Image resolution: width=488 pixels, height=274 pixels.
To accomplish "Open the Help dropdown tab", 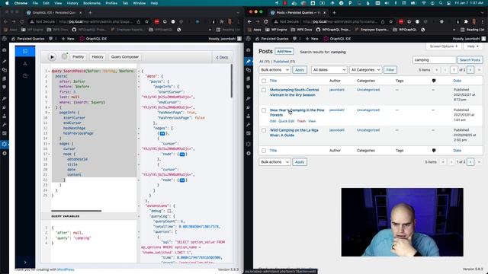I will tap(473, 46).
